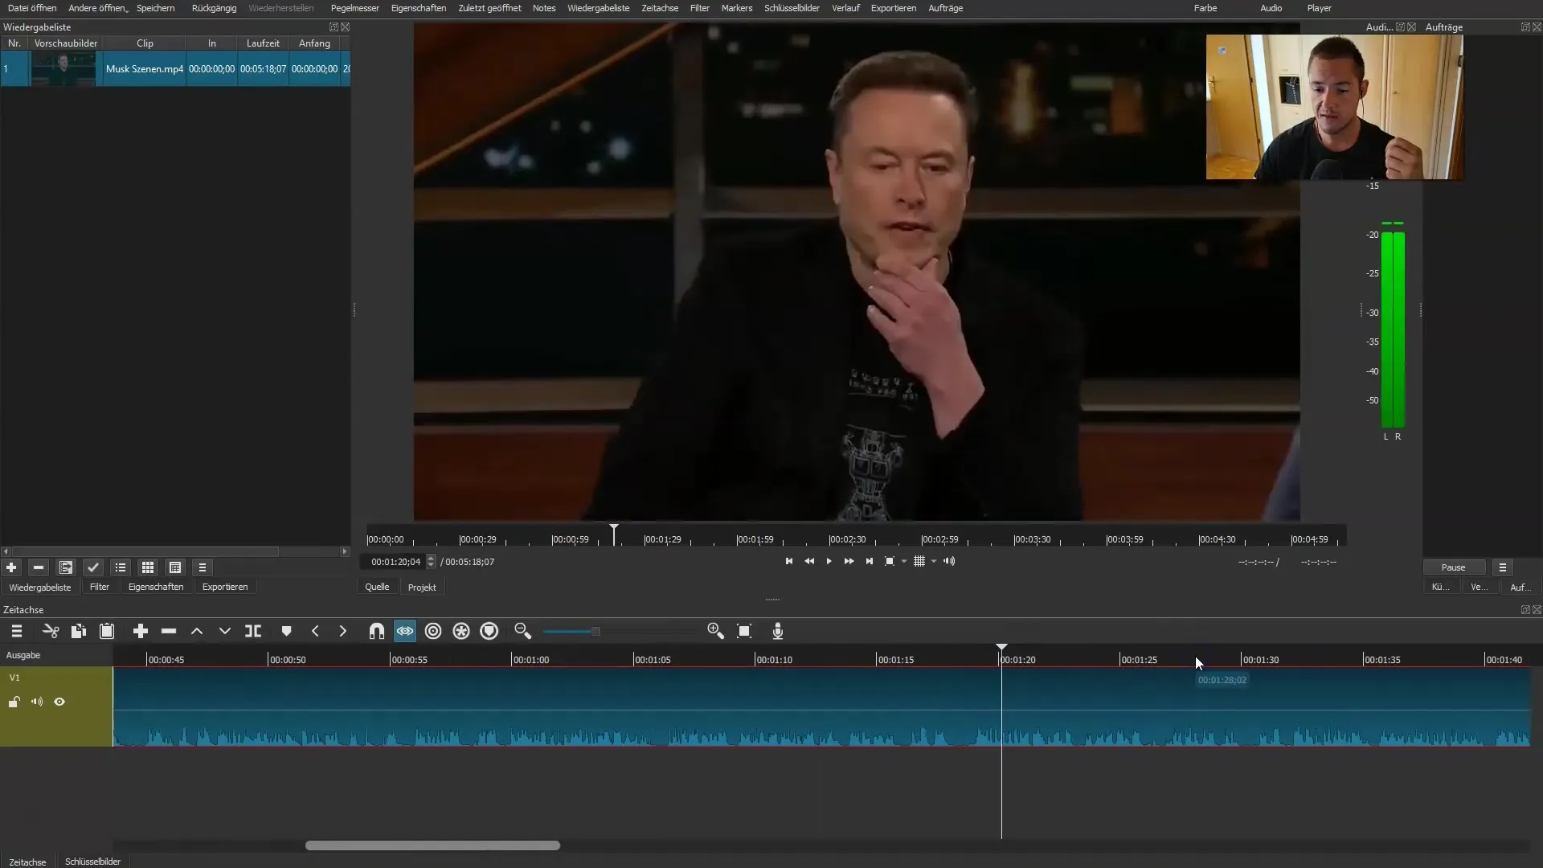Ripple delete with the timeline minus icon
Viewport: 1543px width, 868px height.
pos(169,632)
